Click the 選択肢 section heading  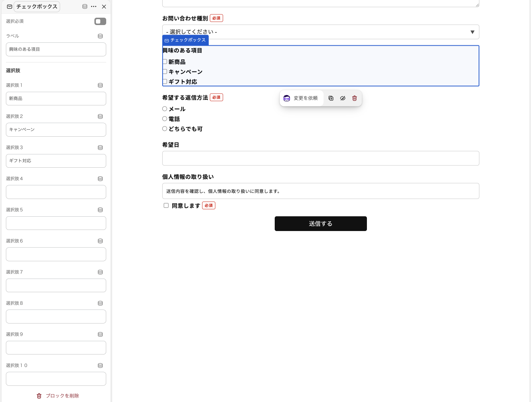click(x=13, y=70)
